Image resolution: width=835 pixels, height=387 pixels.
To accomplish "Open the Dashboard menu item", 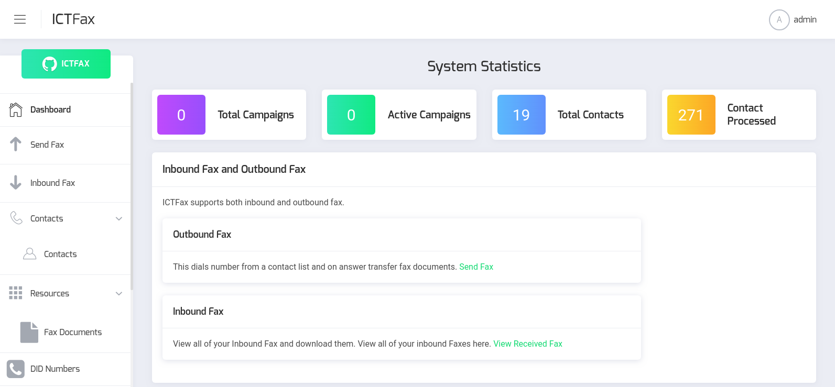I will pyautogui.click(x=65, y=110).
